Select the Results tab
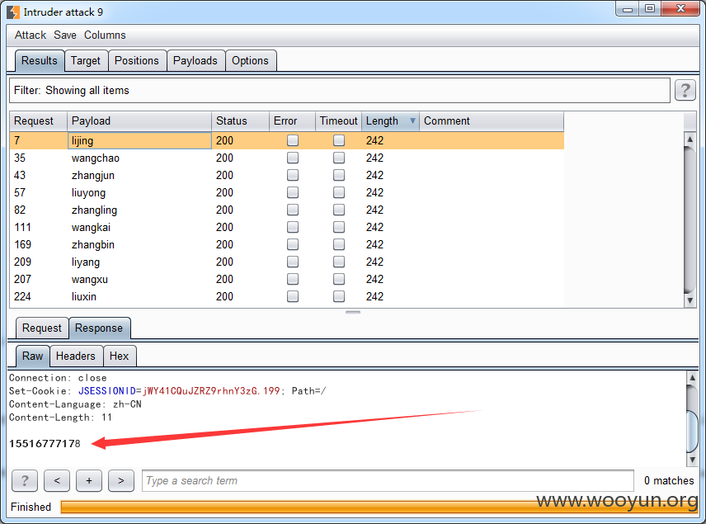 (x=39, y=61)
